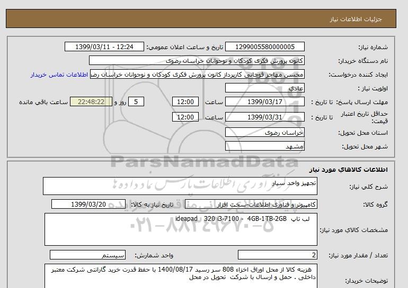Click the remaining time counter 22:48:22
Image resolution: width=408 pixels, height=288 pixels.
(91, 101)
